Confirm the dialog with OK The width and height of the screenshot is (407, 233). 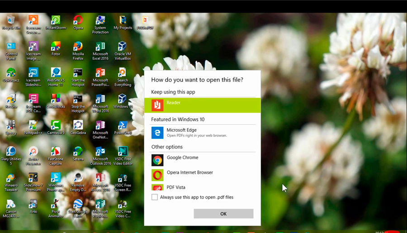223,214
